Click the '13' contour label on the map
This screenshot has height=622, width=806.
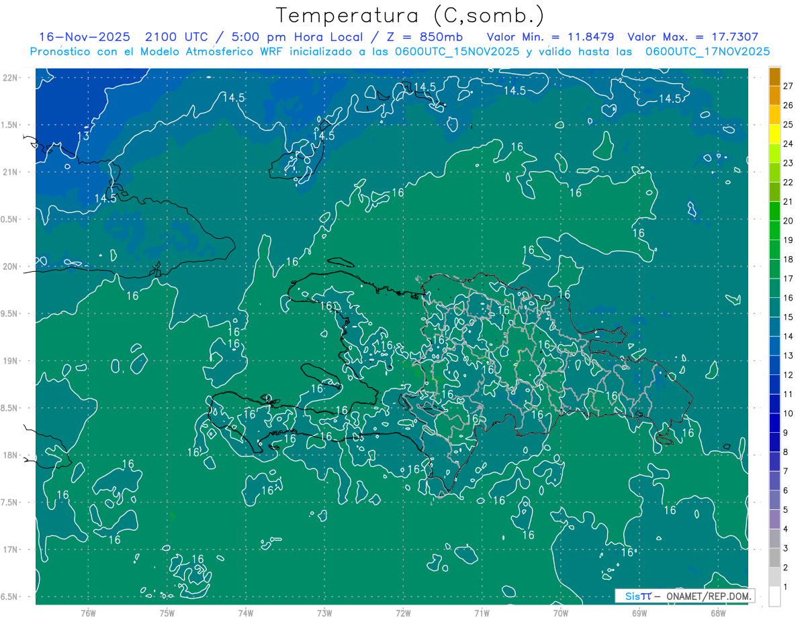[x=83, y=136]
